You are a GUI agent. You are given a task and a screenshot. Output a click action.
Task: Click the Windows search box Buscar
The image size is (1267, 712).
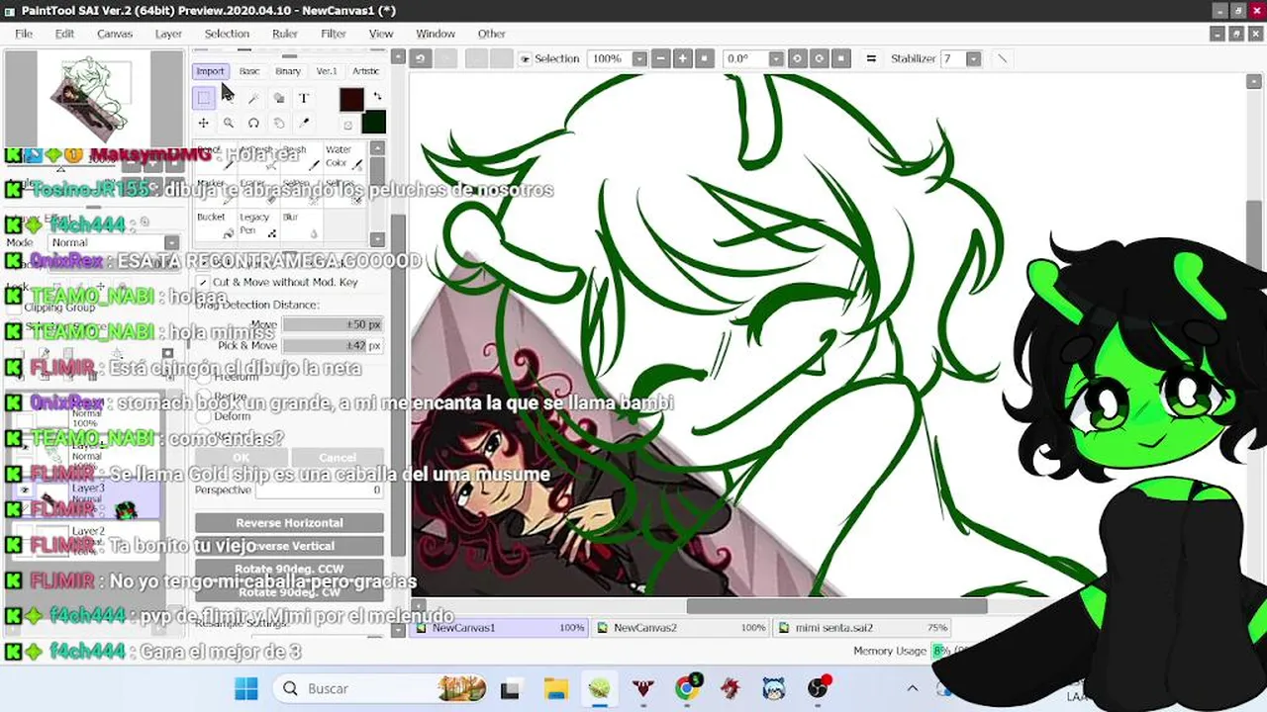[378, 688]
